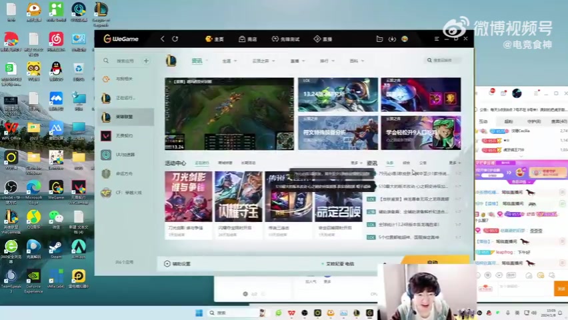Open the 360安全浏览器 desktop icon
Screen dimensions: 568x320
click(11, 251)
